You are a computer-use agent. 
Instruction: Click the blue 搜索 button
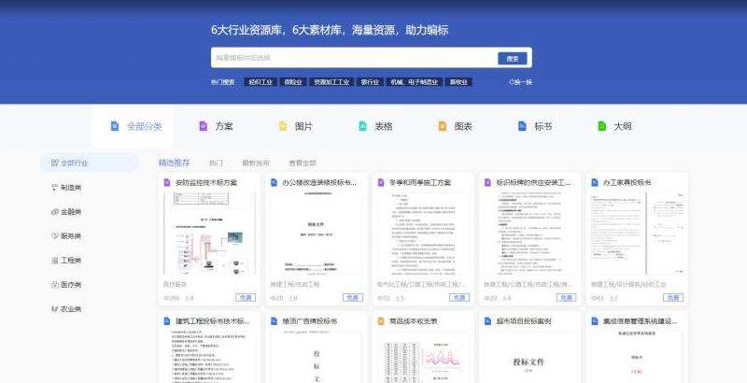point(513,58)
